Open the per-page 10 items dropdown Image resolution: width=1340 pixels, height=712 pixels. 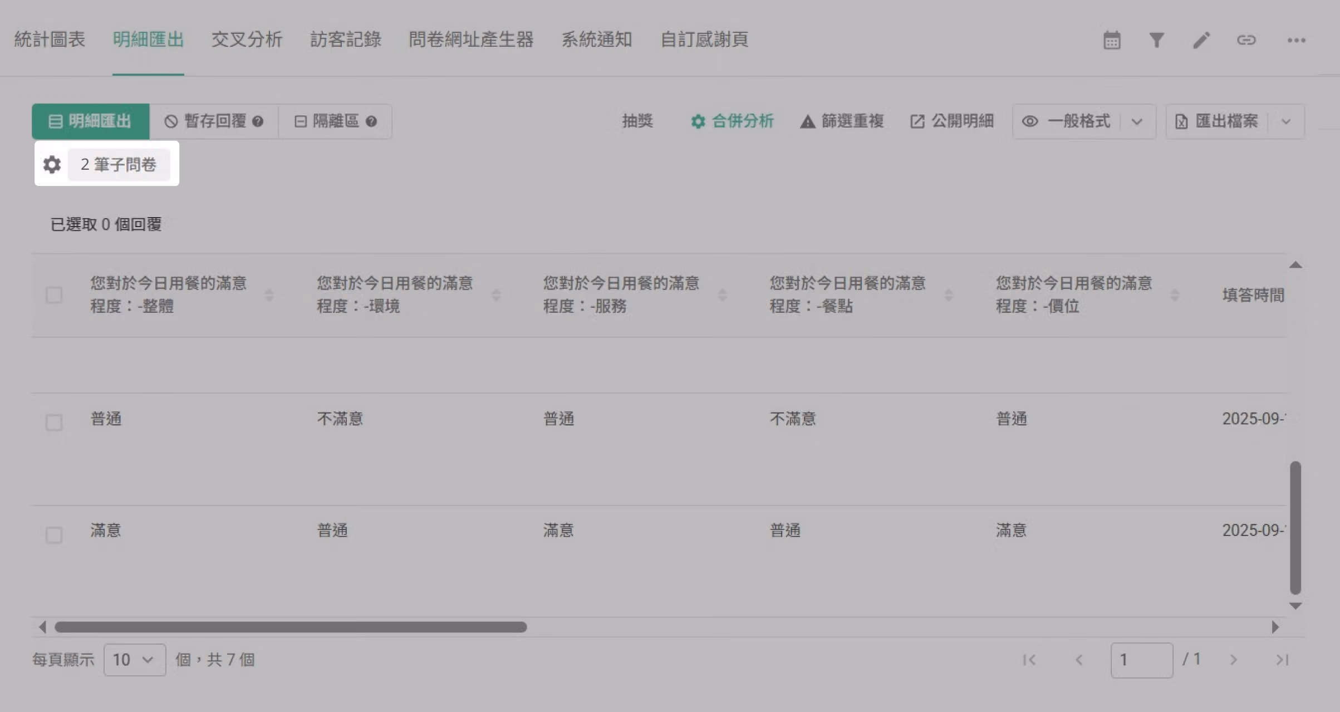135,660
